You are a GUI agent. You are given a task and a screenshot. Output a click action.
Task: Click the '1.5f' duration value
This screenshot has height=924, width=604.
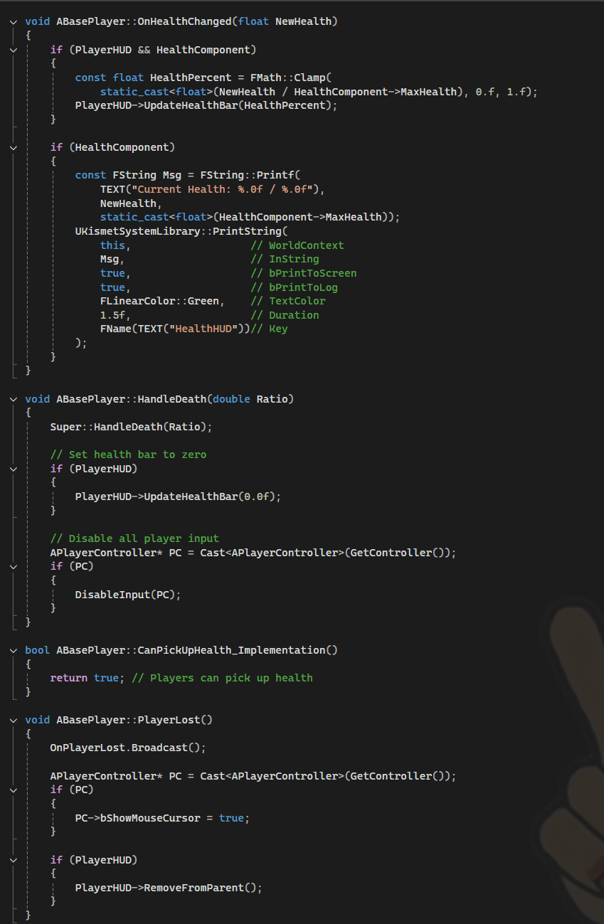[112, 315]
